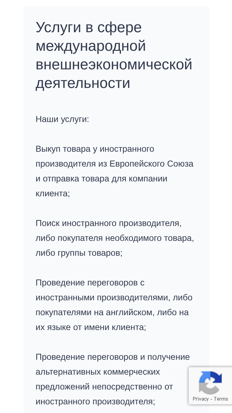Click the line 'Выкуп товара у иностранного'
This screenshot has width=232, height=413.
[x=95, y=149]
